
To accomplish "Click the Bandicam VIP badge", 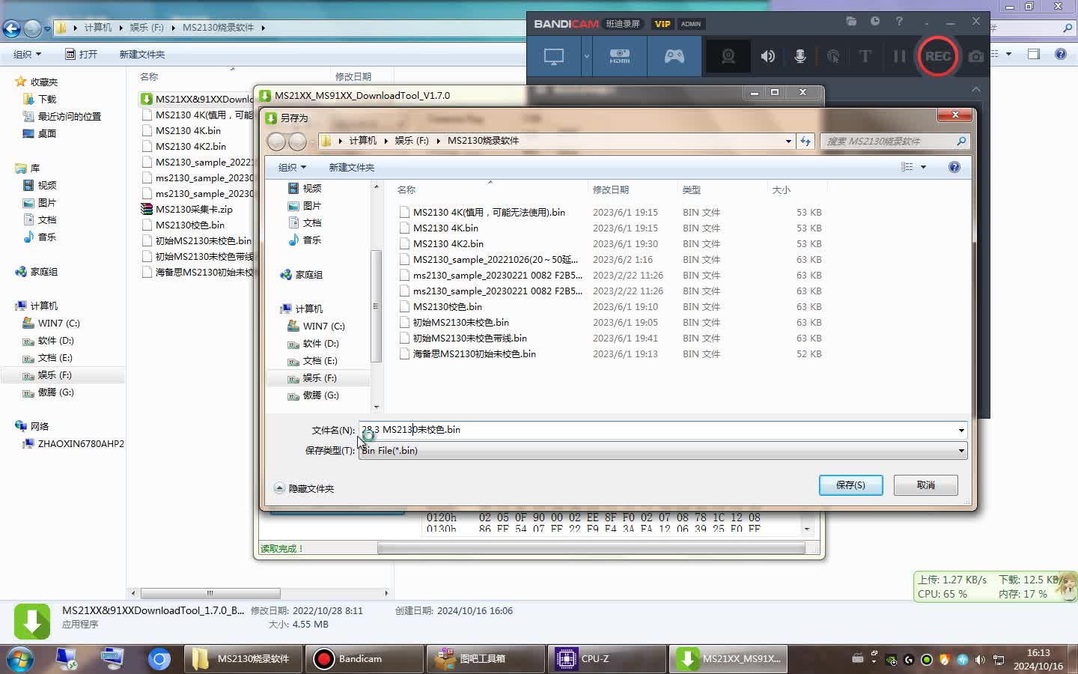I will 662,23.
